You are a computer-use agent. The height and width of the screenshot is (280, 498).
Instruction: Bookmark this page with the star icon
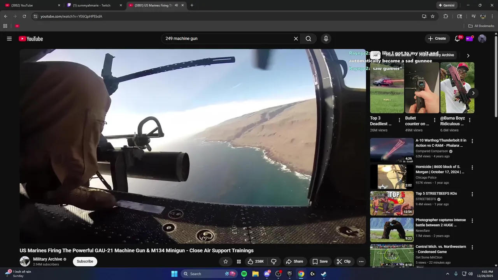(x=433, y=16)
